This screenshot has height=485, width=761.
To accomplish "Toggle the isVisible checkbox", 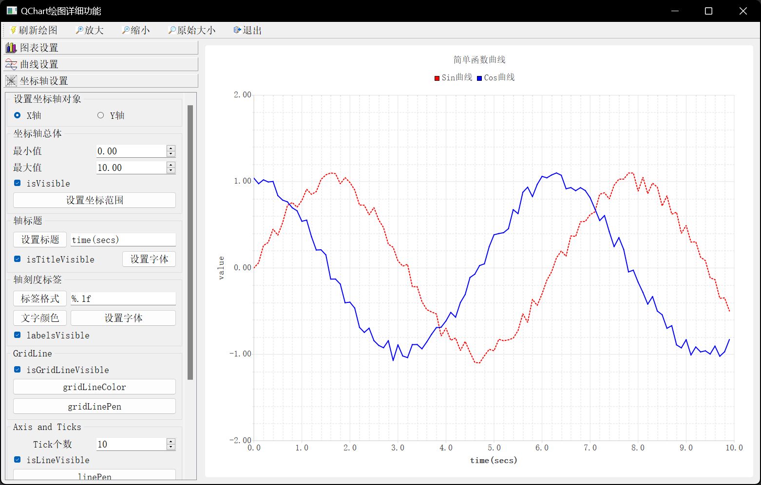I will coord(18,183).
